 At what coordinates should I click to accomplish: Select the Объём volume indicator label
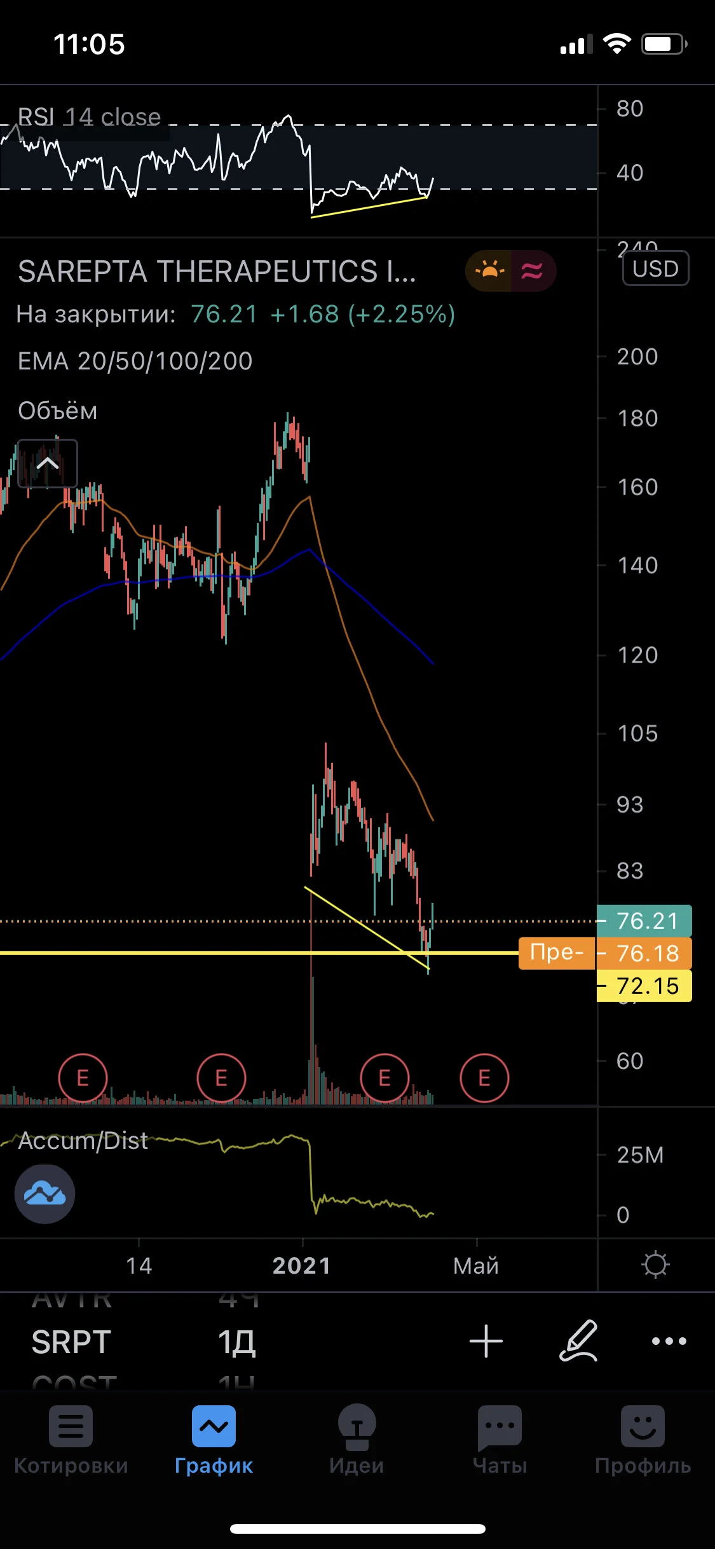58,411
